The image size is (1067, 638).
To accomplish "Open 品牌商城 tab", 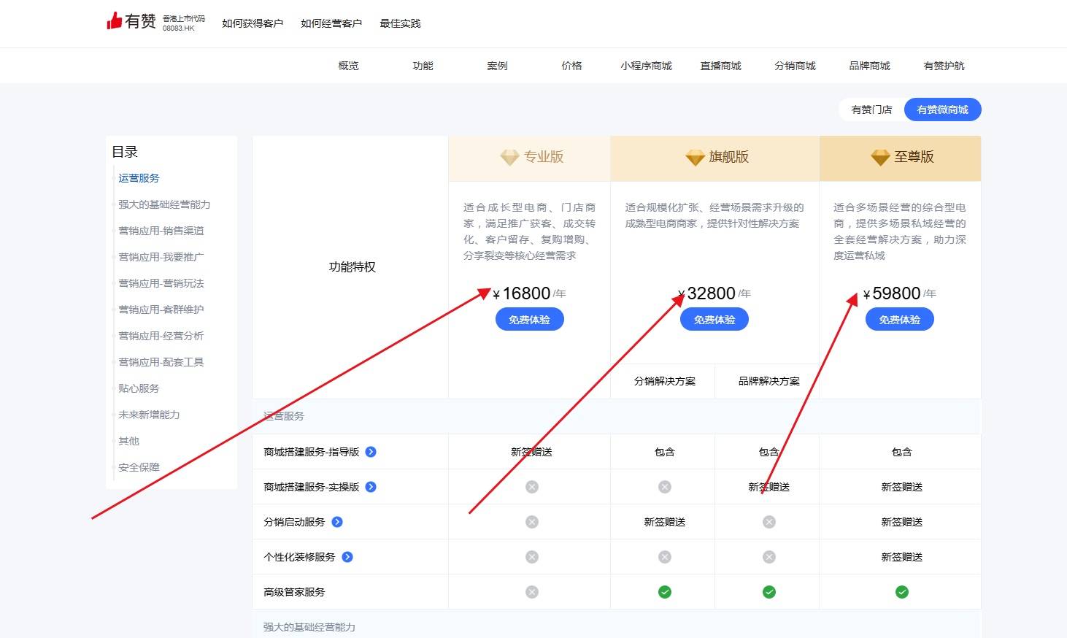I will (870, 66).
